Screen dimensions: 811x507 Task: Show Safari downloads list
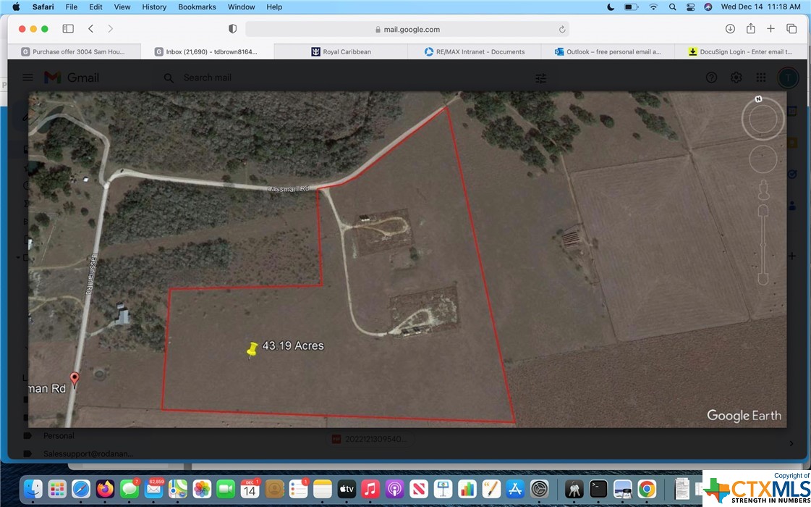(730, 29)
